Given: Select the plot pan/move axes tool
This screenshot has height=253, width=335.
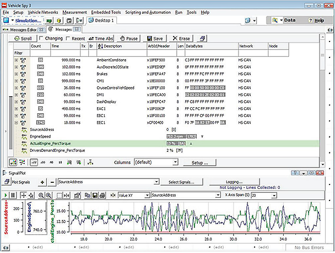Looking at the screenshot, I should pos(23,195).
